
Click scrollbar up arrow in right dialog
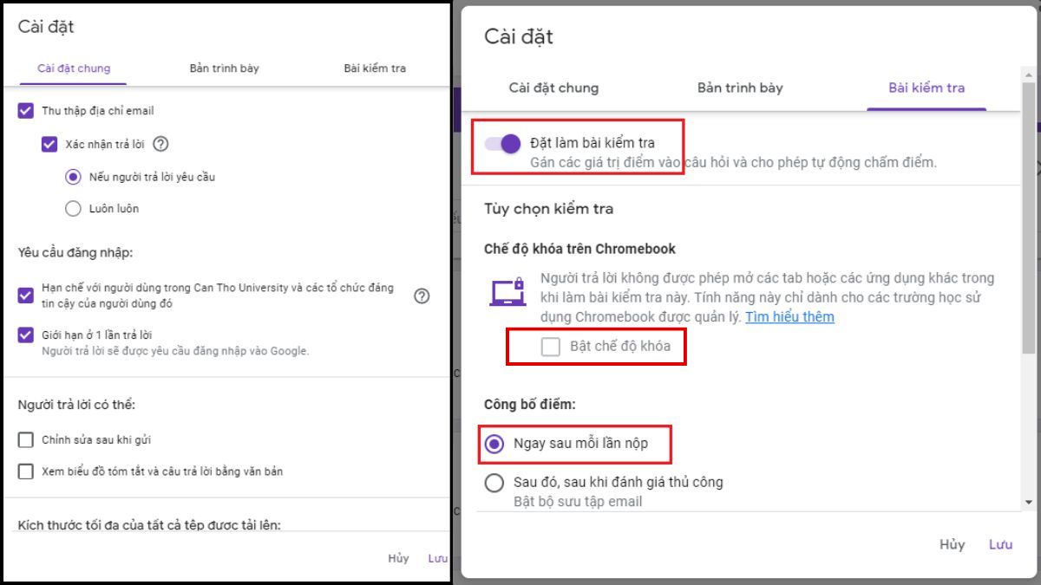click(x=1029, y=77)
